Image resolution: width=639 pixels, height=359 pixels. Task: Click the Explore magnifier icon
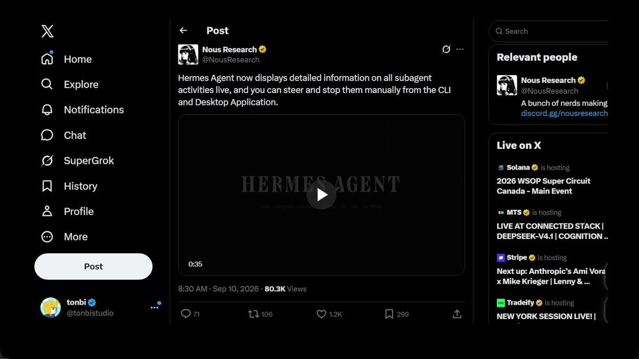(x=47, y=85)
